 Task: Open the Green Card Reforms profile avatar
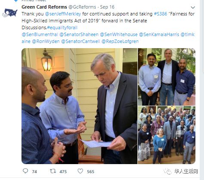click(10, 12)
